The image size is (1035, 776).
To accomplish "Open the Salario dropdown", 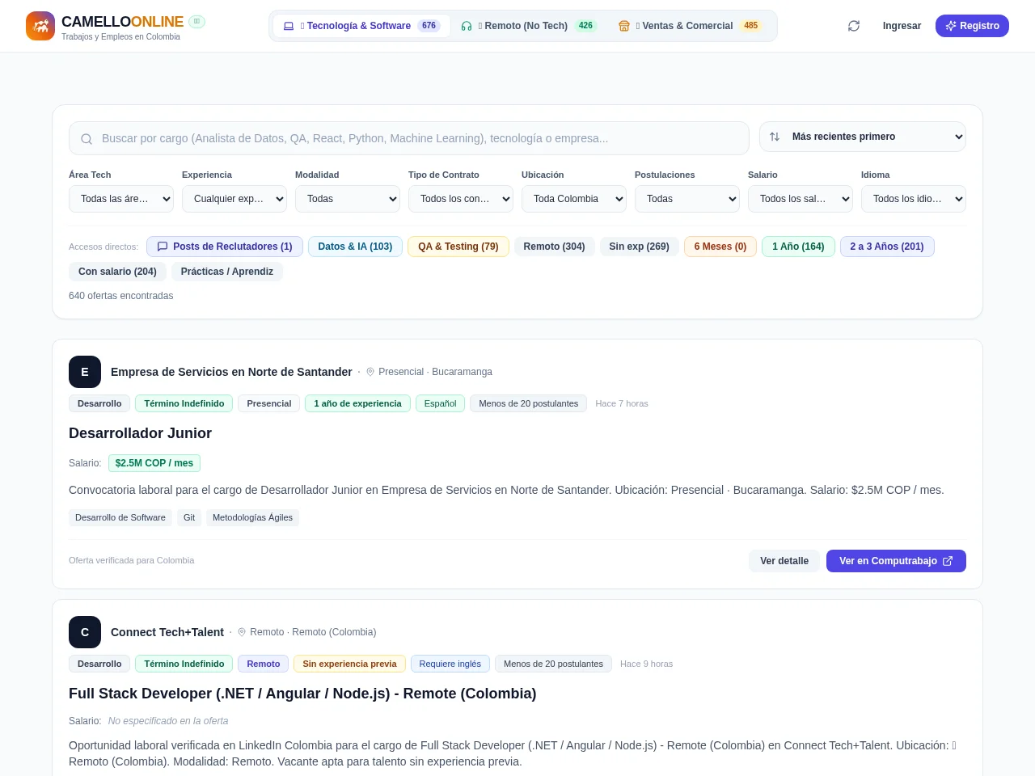I will point(801,199).
